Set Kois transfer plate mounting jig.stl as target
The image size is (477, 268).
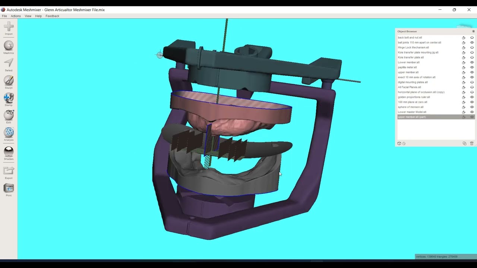coord(464,52)
